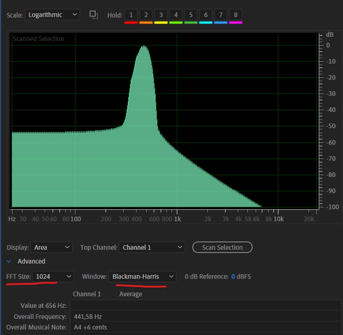The image size is (343, 335).
Task: Click the red hold color bar
Action: tap(131, 23)
